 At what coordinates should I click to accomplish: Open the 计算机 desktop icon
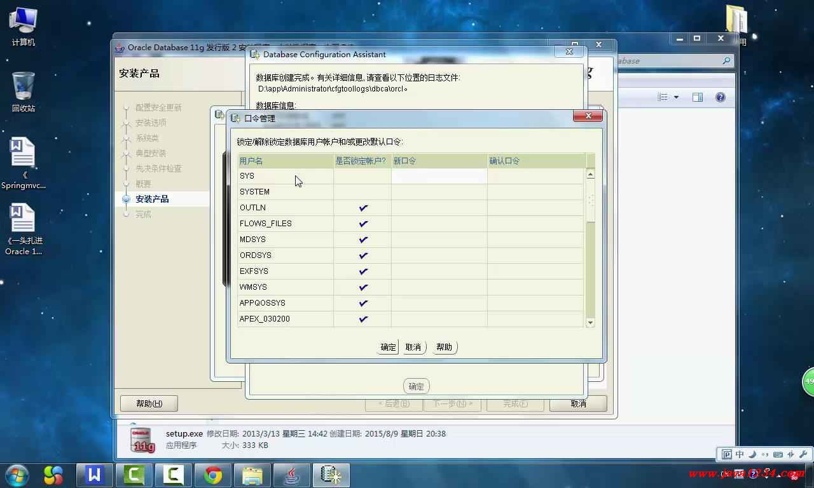24,27
